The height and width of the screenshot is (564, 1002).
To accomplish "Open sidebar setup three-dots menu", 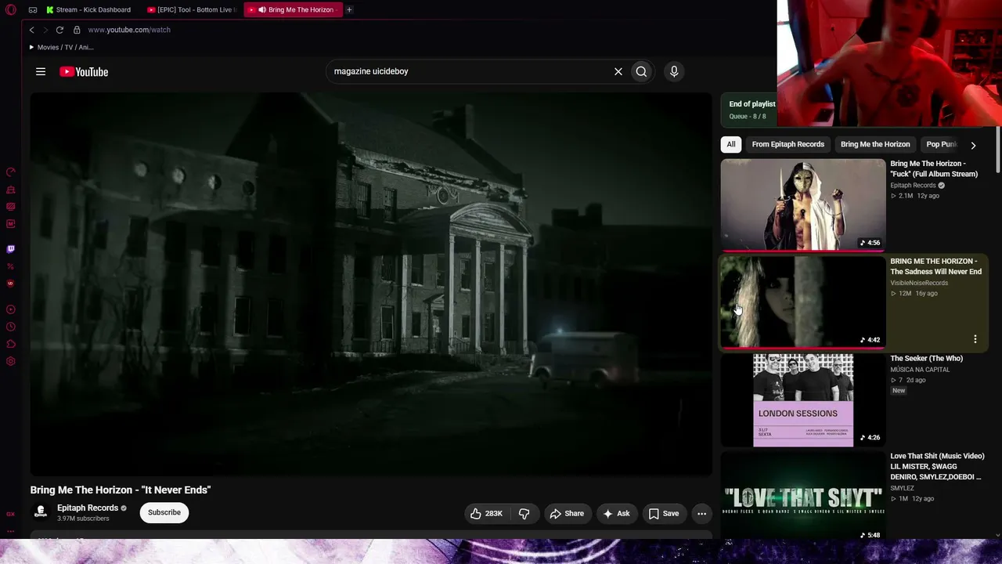I will (x=11, y=531).
